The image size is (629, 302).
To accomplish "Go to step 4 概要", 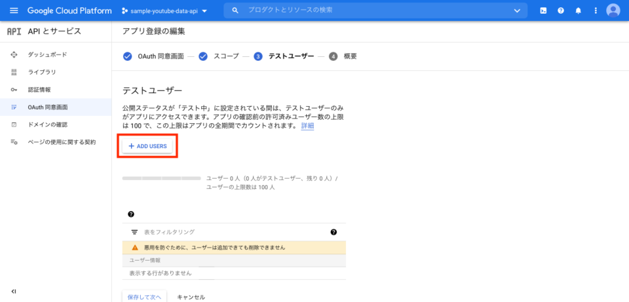I will (x=343, y=56).
